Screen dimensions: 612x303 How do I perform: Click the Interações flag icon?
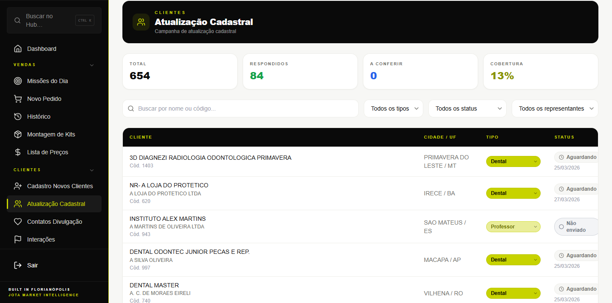(x=18, y=239)
